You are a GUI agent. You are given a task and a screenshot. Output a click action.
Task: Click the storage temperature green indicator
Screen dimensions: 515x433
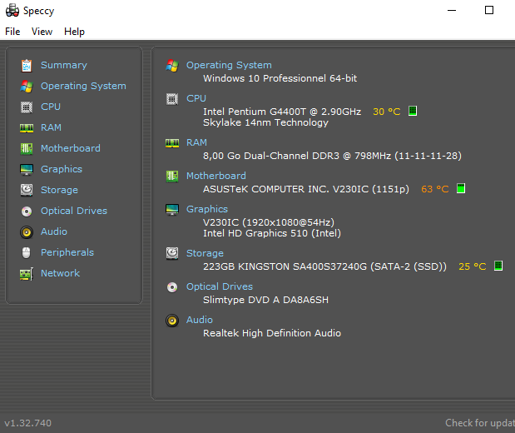pyautogui.click(x=498, y=266)
